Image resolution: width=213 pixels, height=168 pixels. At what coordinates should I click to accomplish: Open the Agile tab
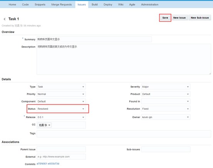click(132, 5)
